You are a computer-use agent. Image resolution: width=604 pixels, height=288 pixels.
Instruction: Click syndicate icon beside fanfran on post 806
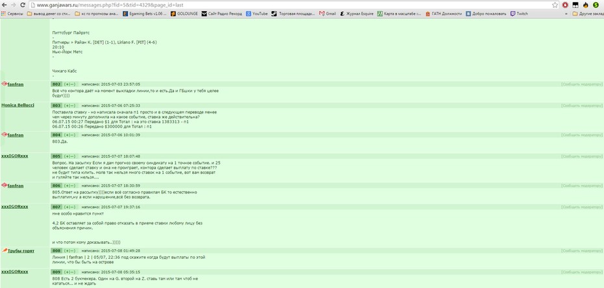[x=5, y=186]
